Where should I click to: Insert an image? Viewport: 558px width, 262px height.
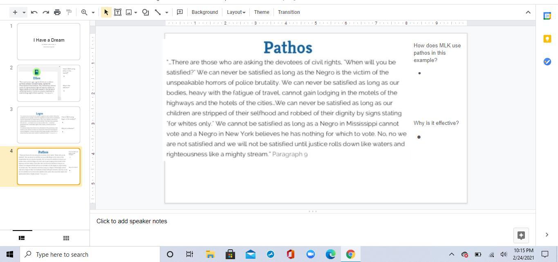point(129,12)
